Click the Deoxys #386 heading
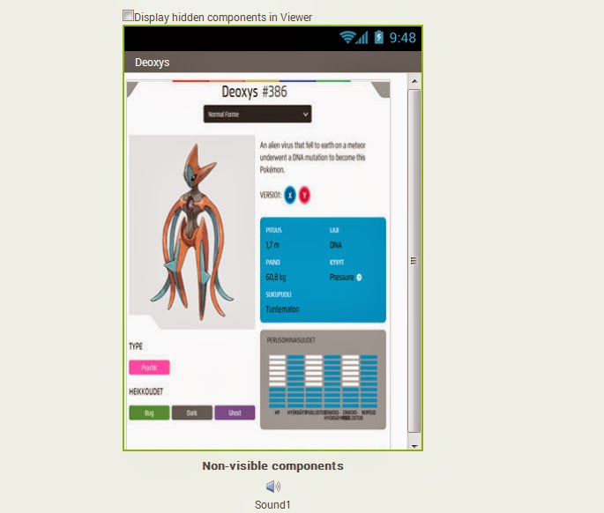Image resolution: width=604 pixels, height=513 pixels. click(254, 92)
